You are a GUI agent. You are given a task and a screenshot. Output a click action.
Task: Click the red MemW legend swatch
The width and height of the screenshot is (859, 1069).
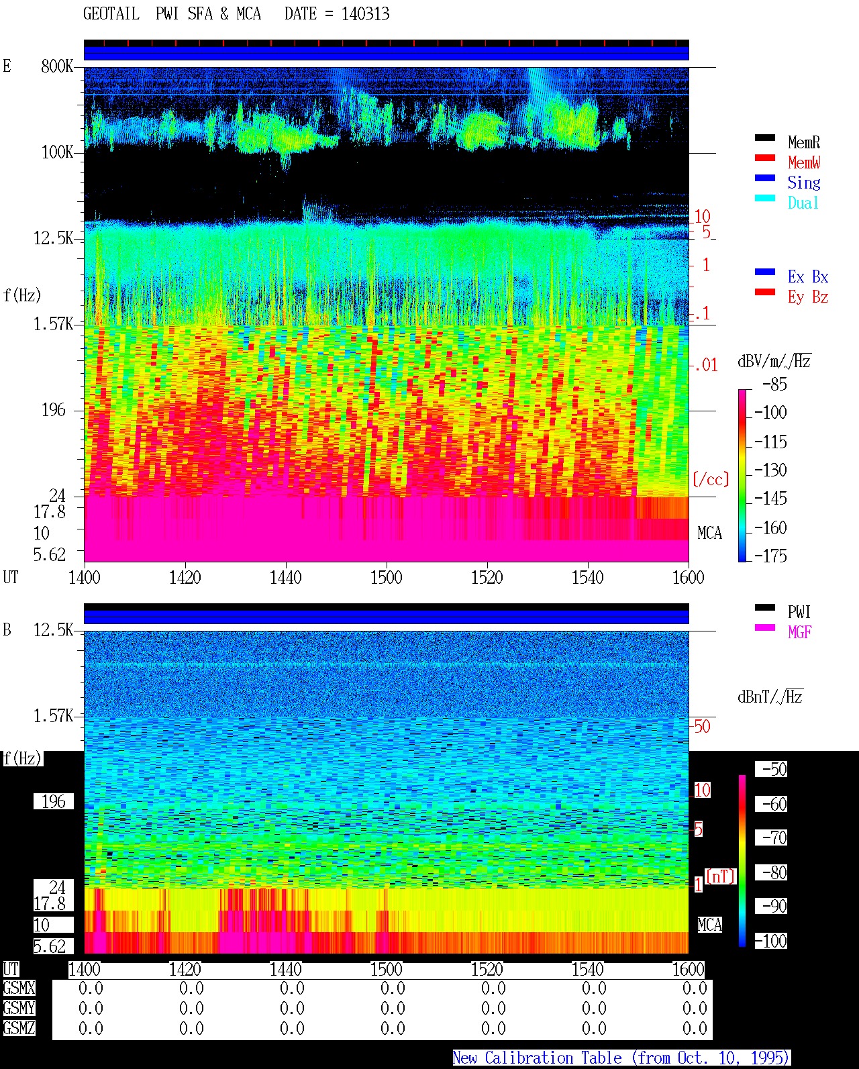pos(764,158)
